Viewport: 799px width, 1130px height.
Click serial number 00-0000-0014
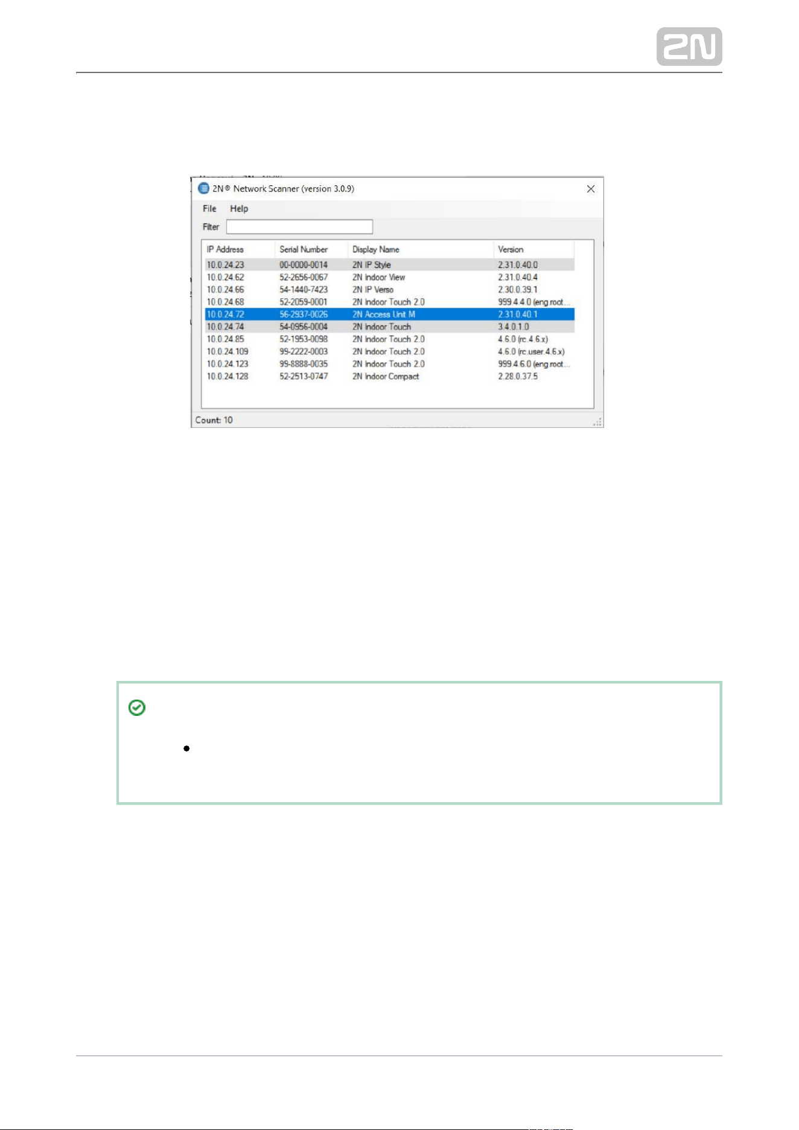click(x=304, y=265)
